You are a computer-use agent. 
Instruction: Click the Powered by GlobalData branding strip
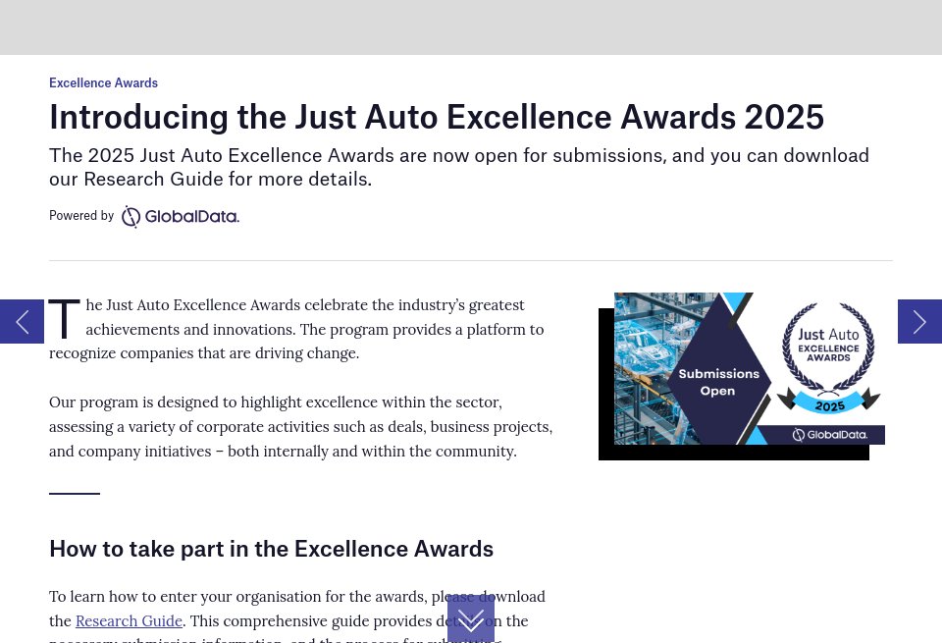tap(144, 216)
